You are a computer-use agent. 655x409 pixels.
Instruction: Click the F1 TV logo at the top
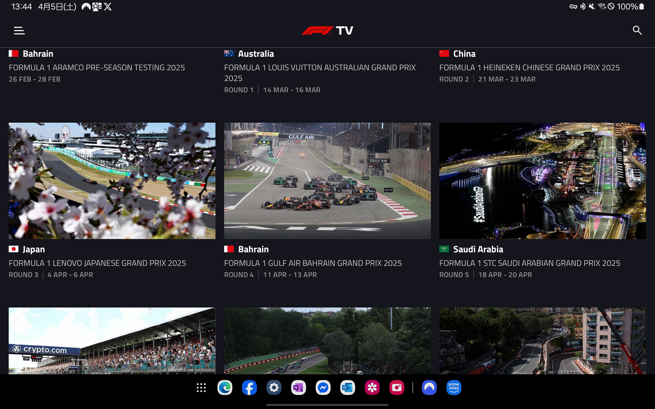[327, 30]
